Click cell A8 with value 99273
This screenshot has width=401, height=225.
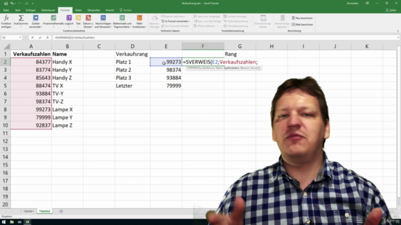click(x=31, y=109)
